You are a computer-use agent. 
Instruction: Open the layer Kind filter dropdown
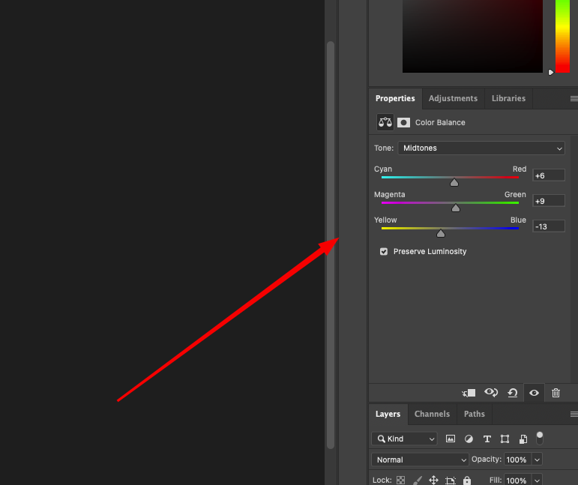(404, 439)
